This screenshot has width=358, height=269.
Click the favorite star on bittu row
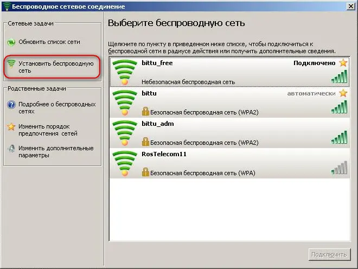(x=343, y=93)
